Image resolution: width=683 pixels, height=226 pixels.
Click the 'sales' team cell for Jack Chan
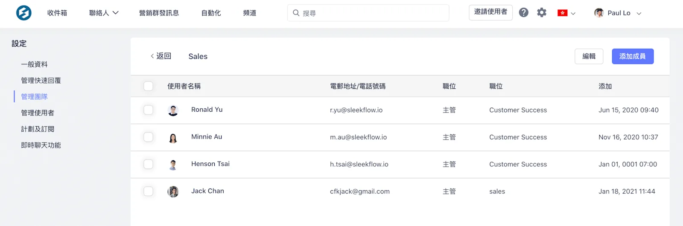497,191
